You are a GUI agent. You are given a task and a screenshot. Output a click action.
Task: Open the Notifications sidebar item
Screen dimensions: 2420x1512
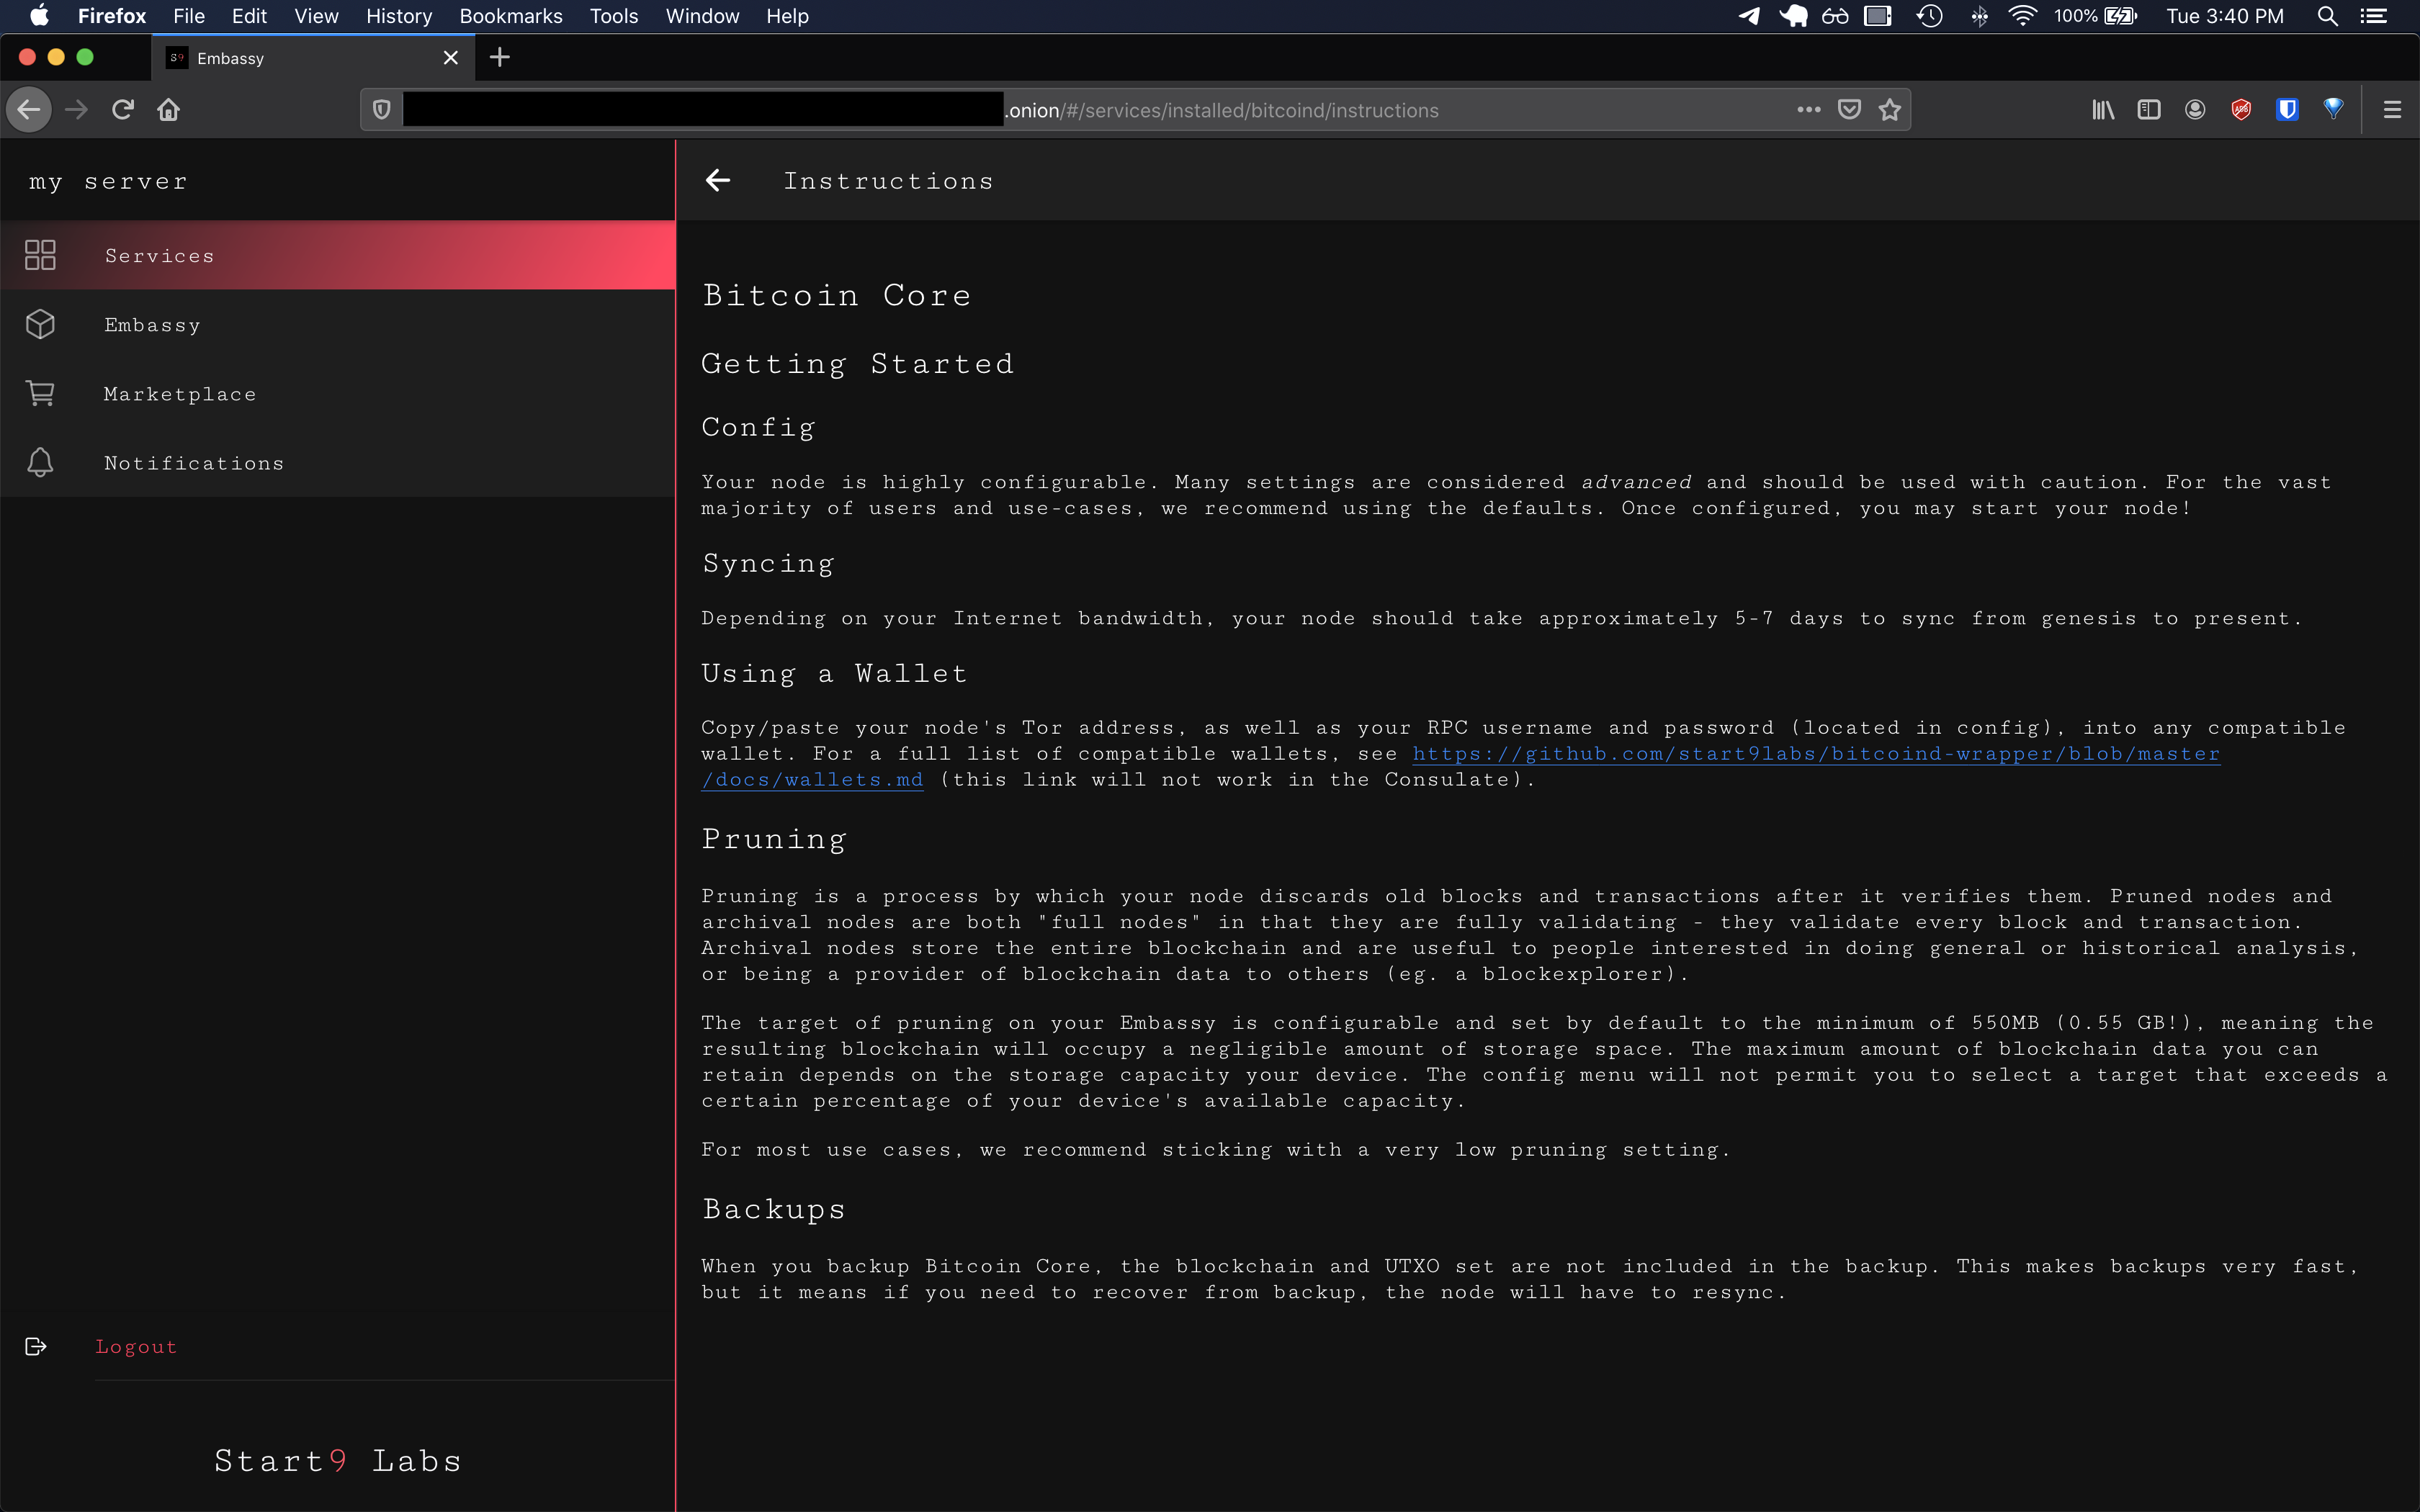click(194, 463)
